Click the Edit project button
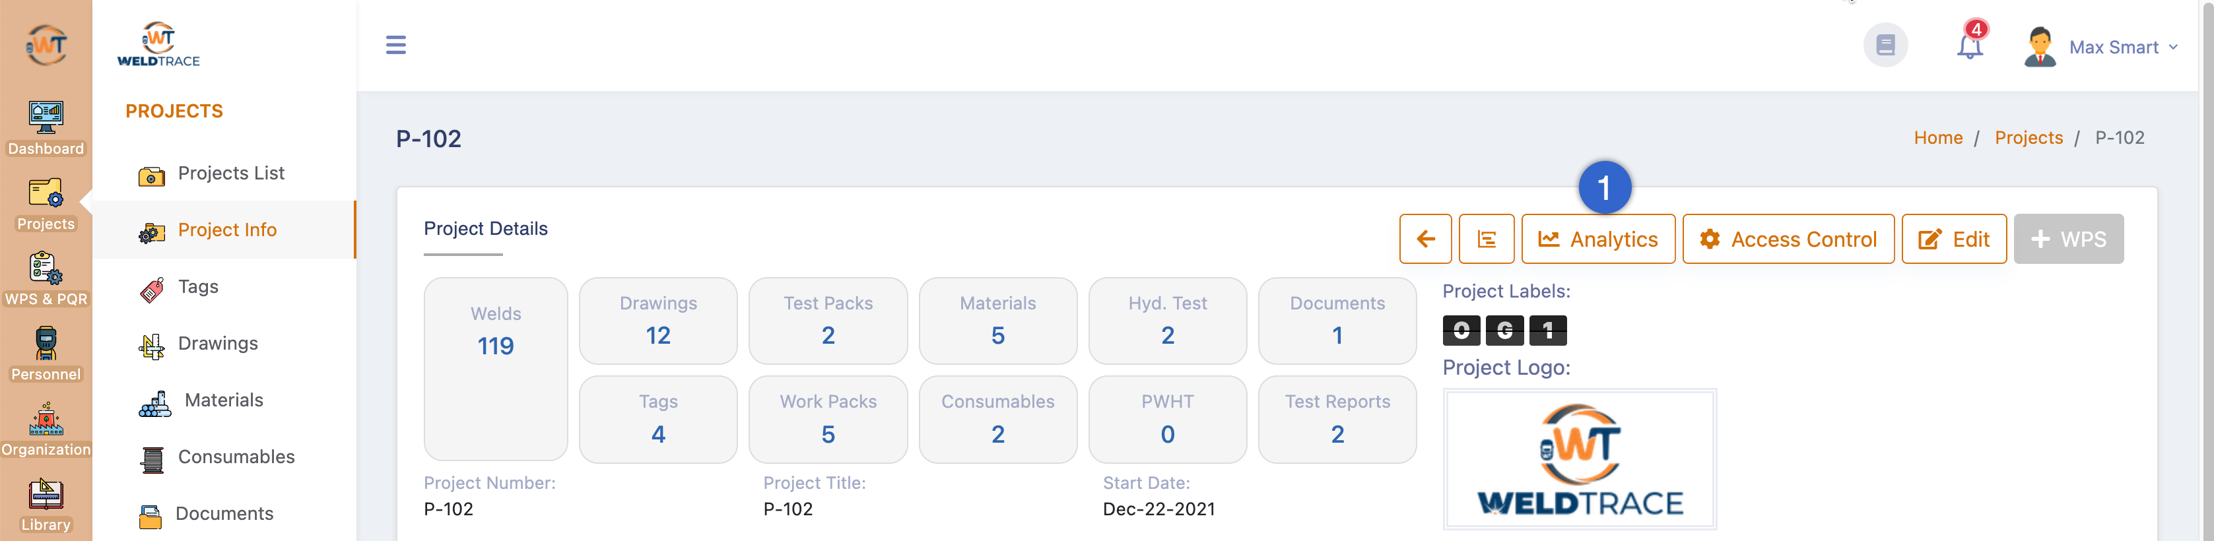2214x541 pixels. 1953,239
